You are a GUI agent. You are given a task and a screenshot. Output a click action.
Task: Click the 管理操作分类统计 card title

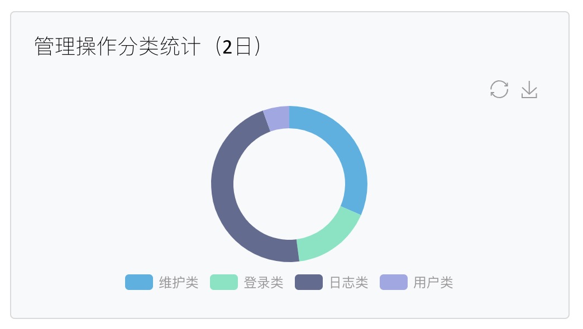point(117,47)
